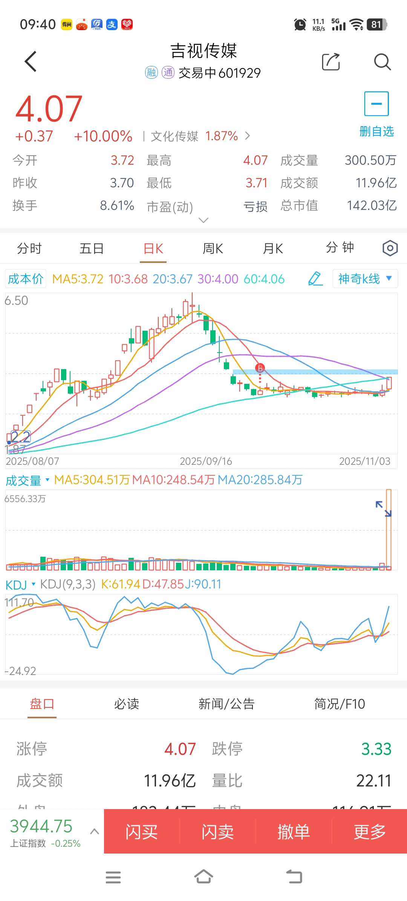Expand the index bar up chevron
The height and width of the screenshot is (901, 407).
tap(95, 831)
